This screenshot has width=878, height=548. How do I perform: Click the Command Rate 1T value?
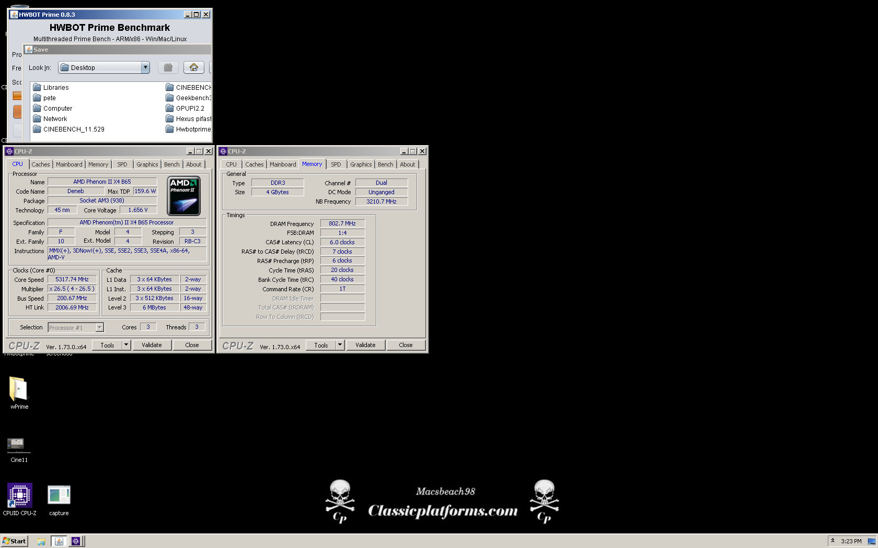342,289
